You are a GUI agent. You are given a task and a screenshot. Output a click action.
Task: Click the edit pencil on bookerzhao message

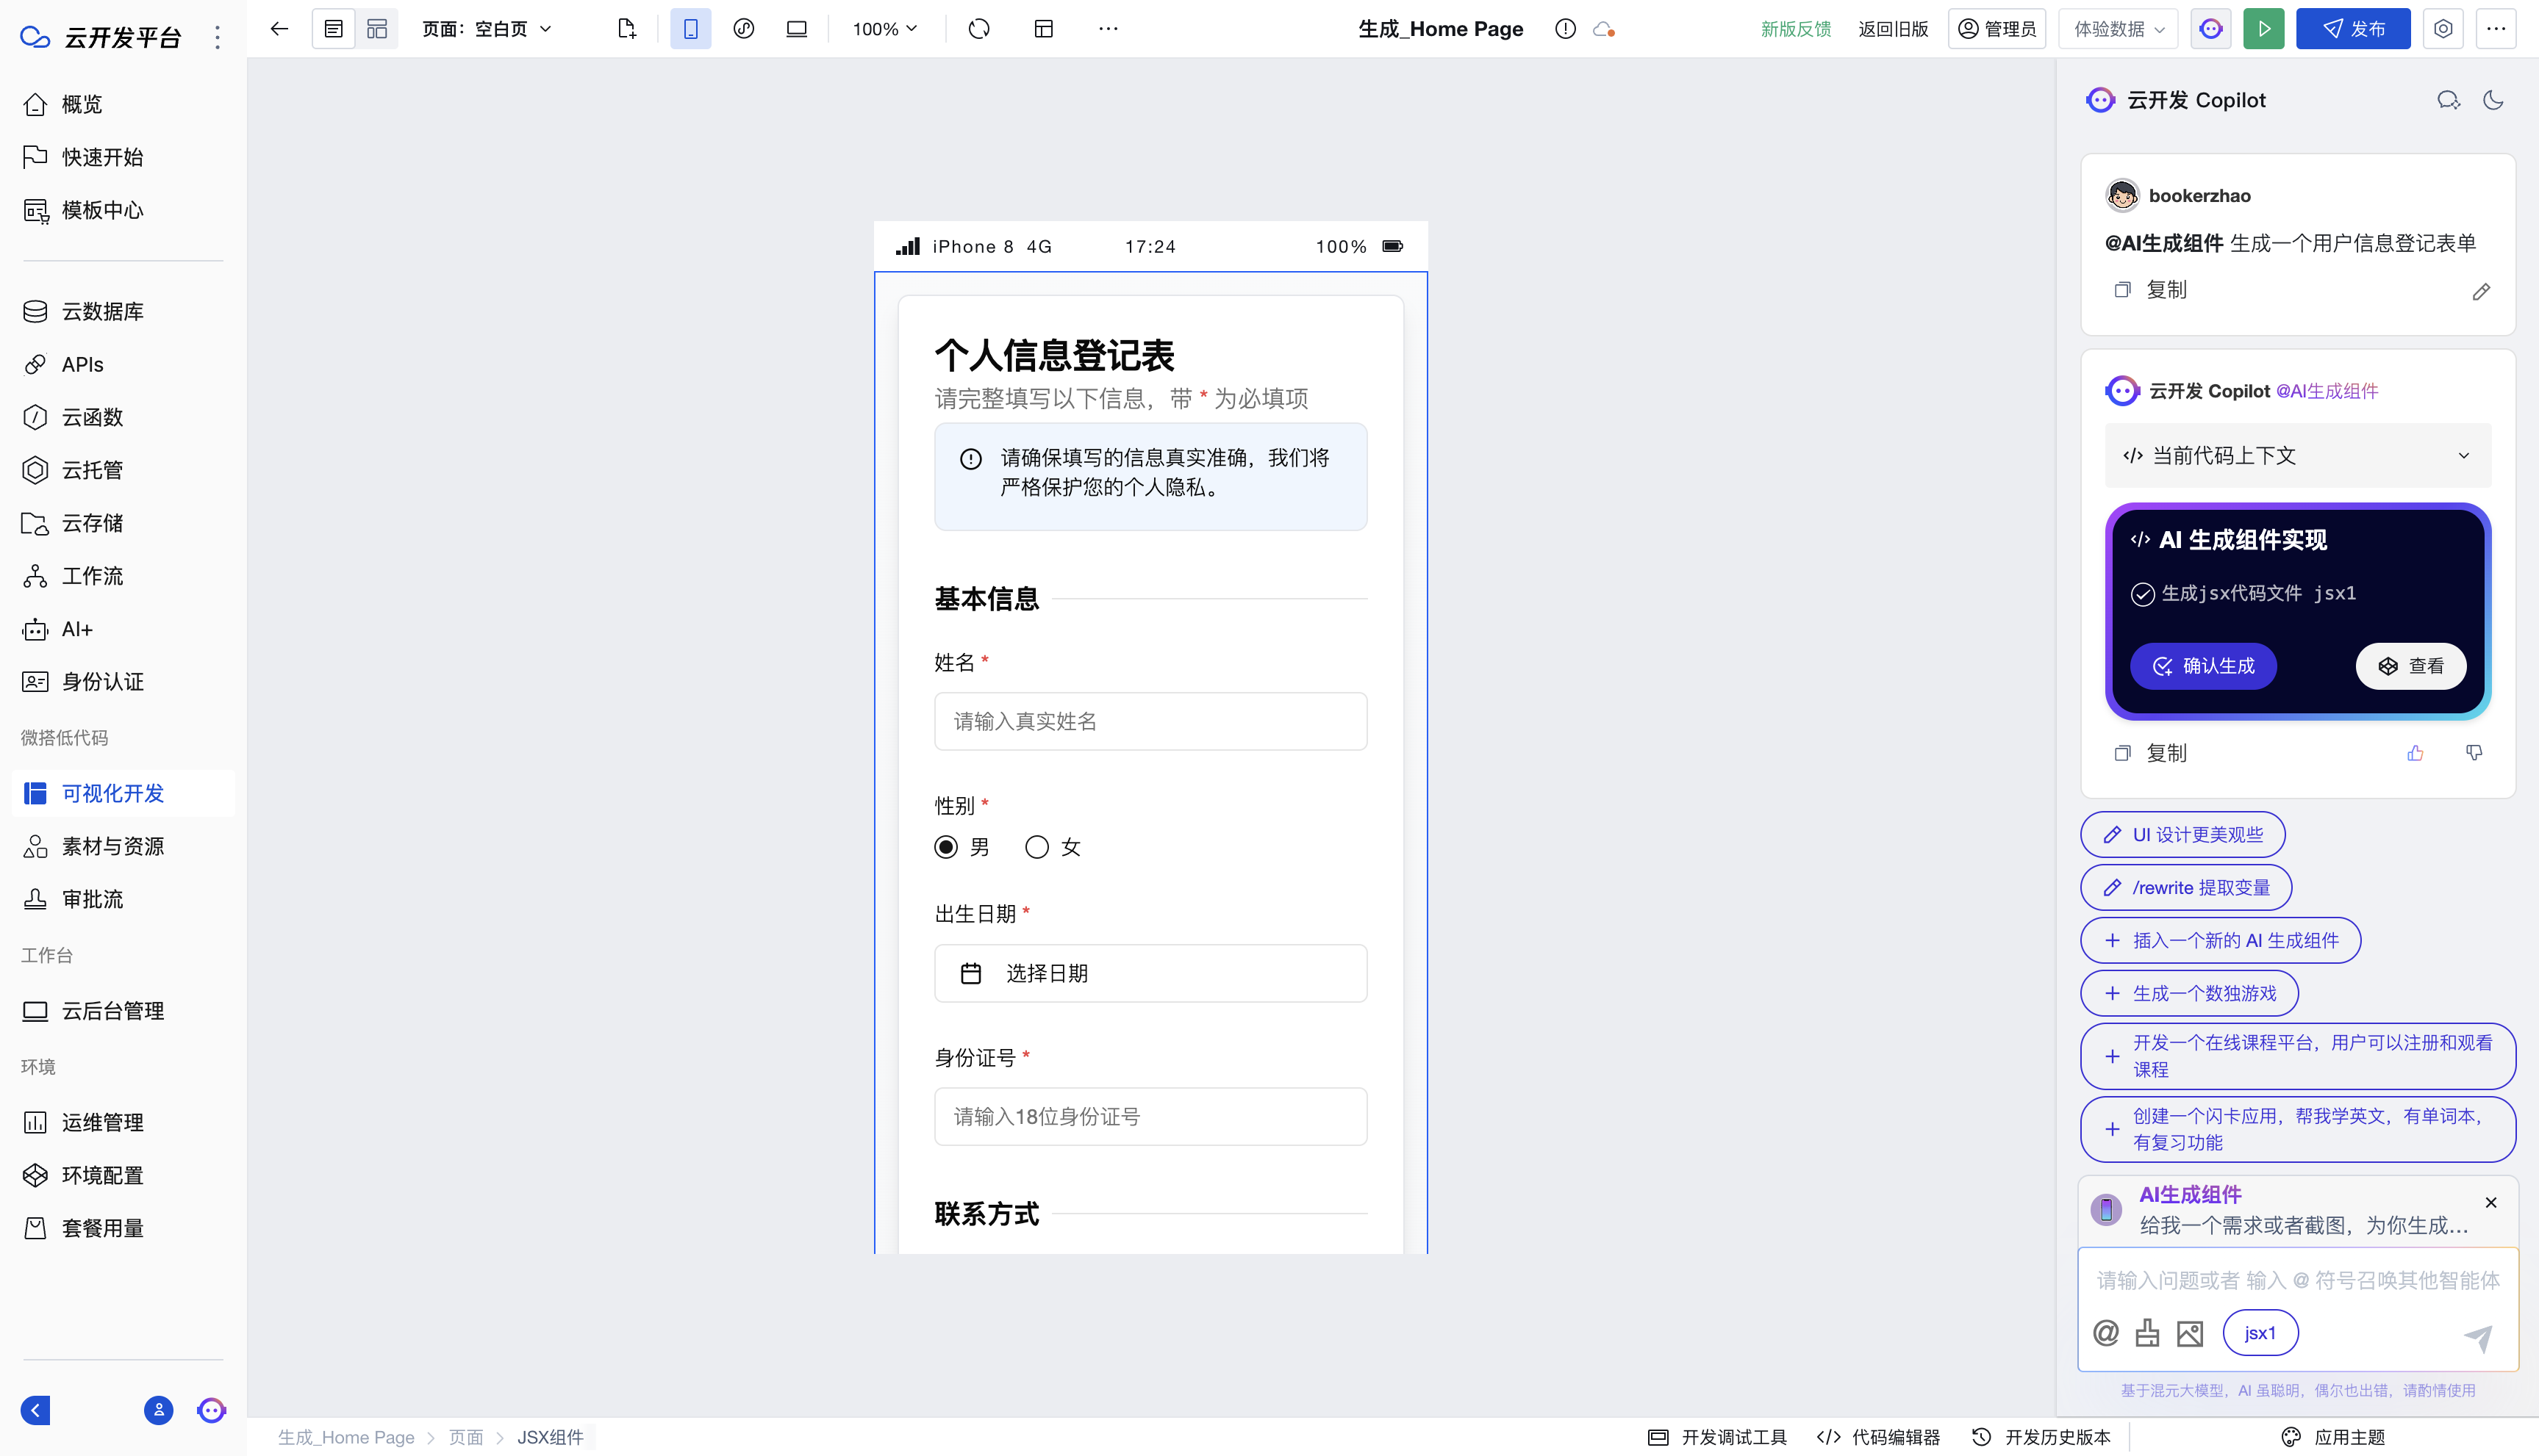pos(2481,291)
